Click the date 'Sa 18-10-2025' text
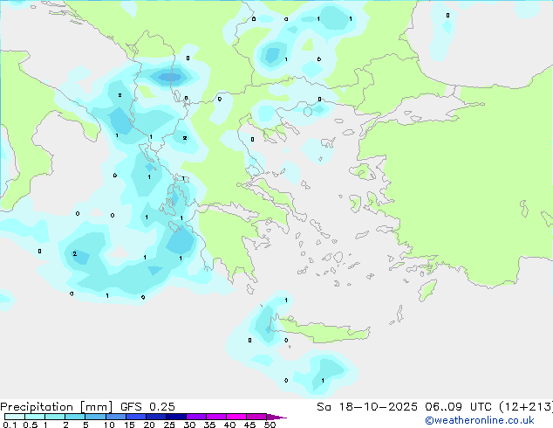The image size is (553, 428). [x=367, y=407]
